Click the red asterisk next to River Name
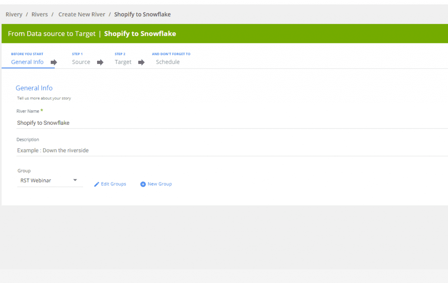Image resolution: width=448 pixels, height=283 pixels. pos(42,111)
